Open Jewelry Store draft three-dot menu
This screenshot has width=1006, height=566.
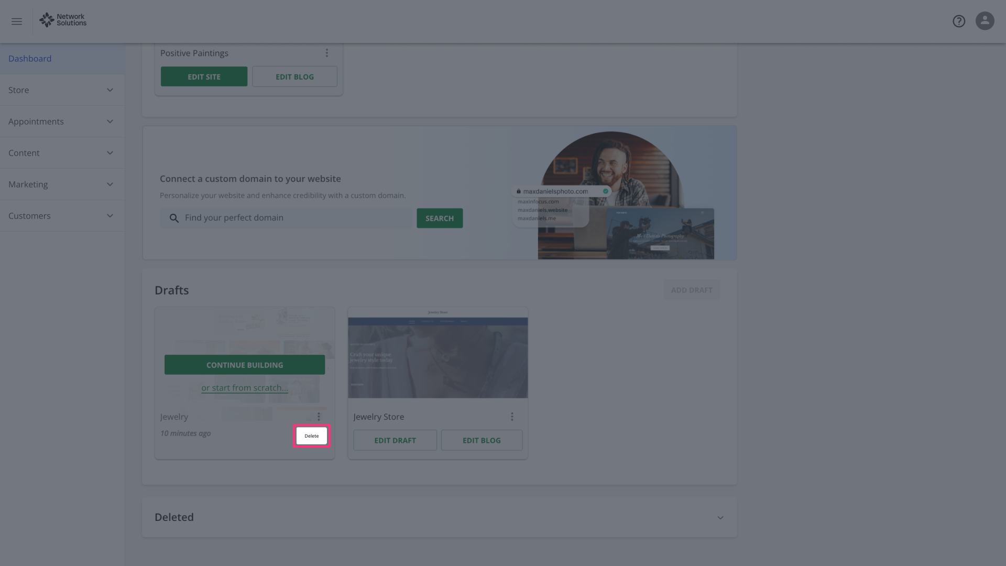512,417
